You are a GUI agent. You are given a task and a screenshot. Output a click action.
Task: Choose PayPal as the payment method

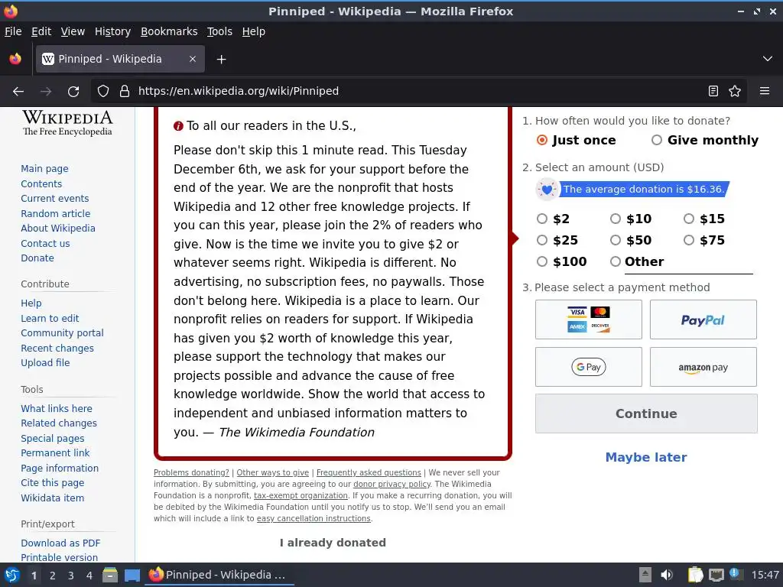point(703,319)
